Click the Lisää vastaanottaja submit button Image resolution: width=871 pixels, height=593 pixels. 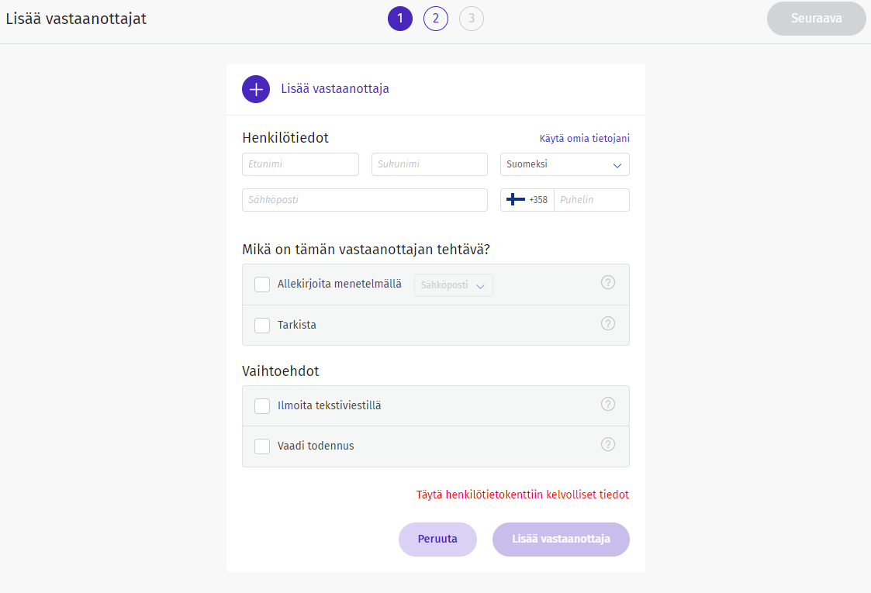coord(561,540)
